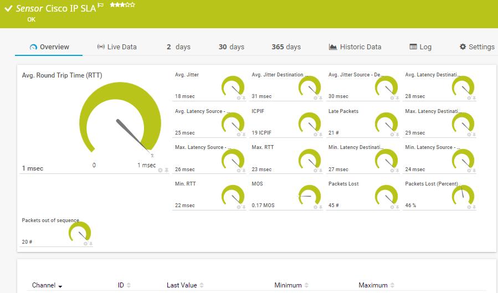
Task: Click the 'Min. Latency Destinati...' gauge label
Action: pyautogui.click(x=356, y=147)
